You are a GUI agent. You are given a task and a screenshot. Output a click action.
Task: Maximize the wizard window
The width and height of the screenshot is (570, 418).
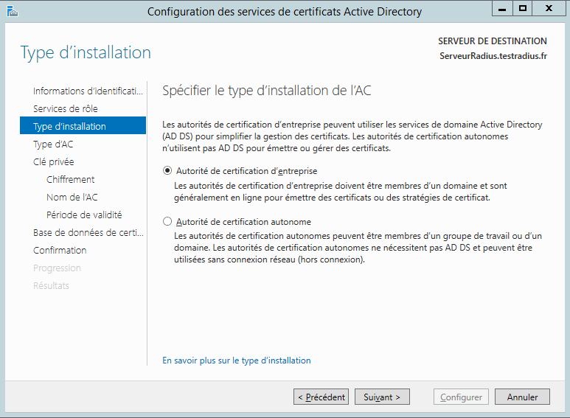[x=522, y=8]
